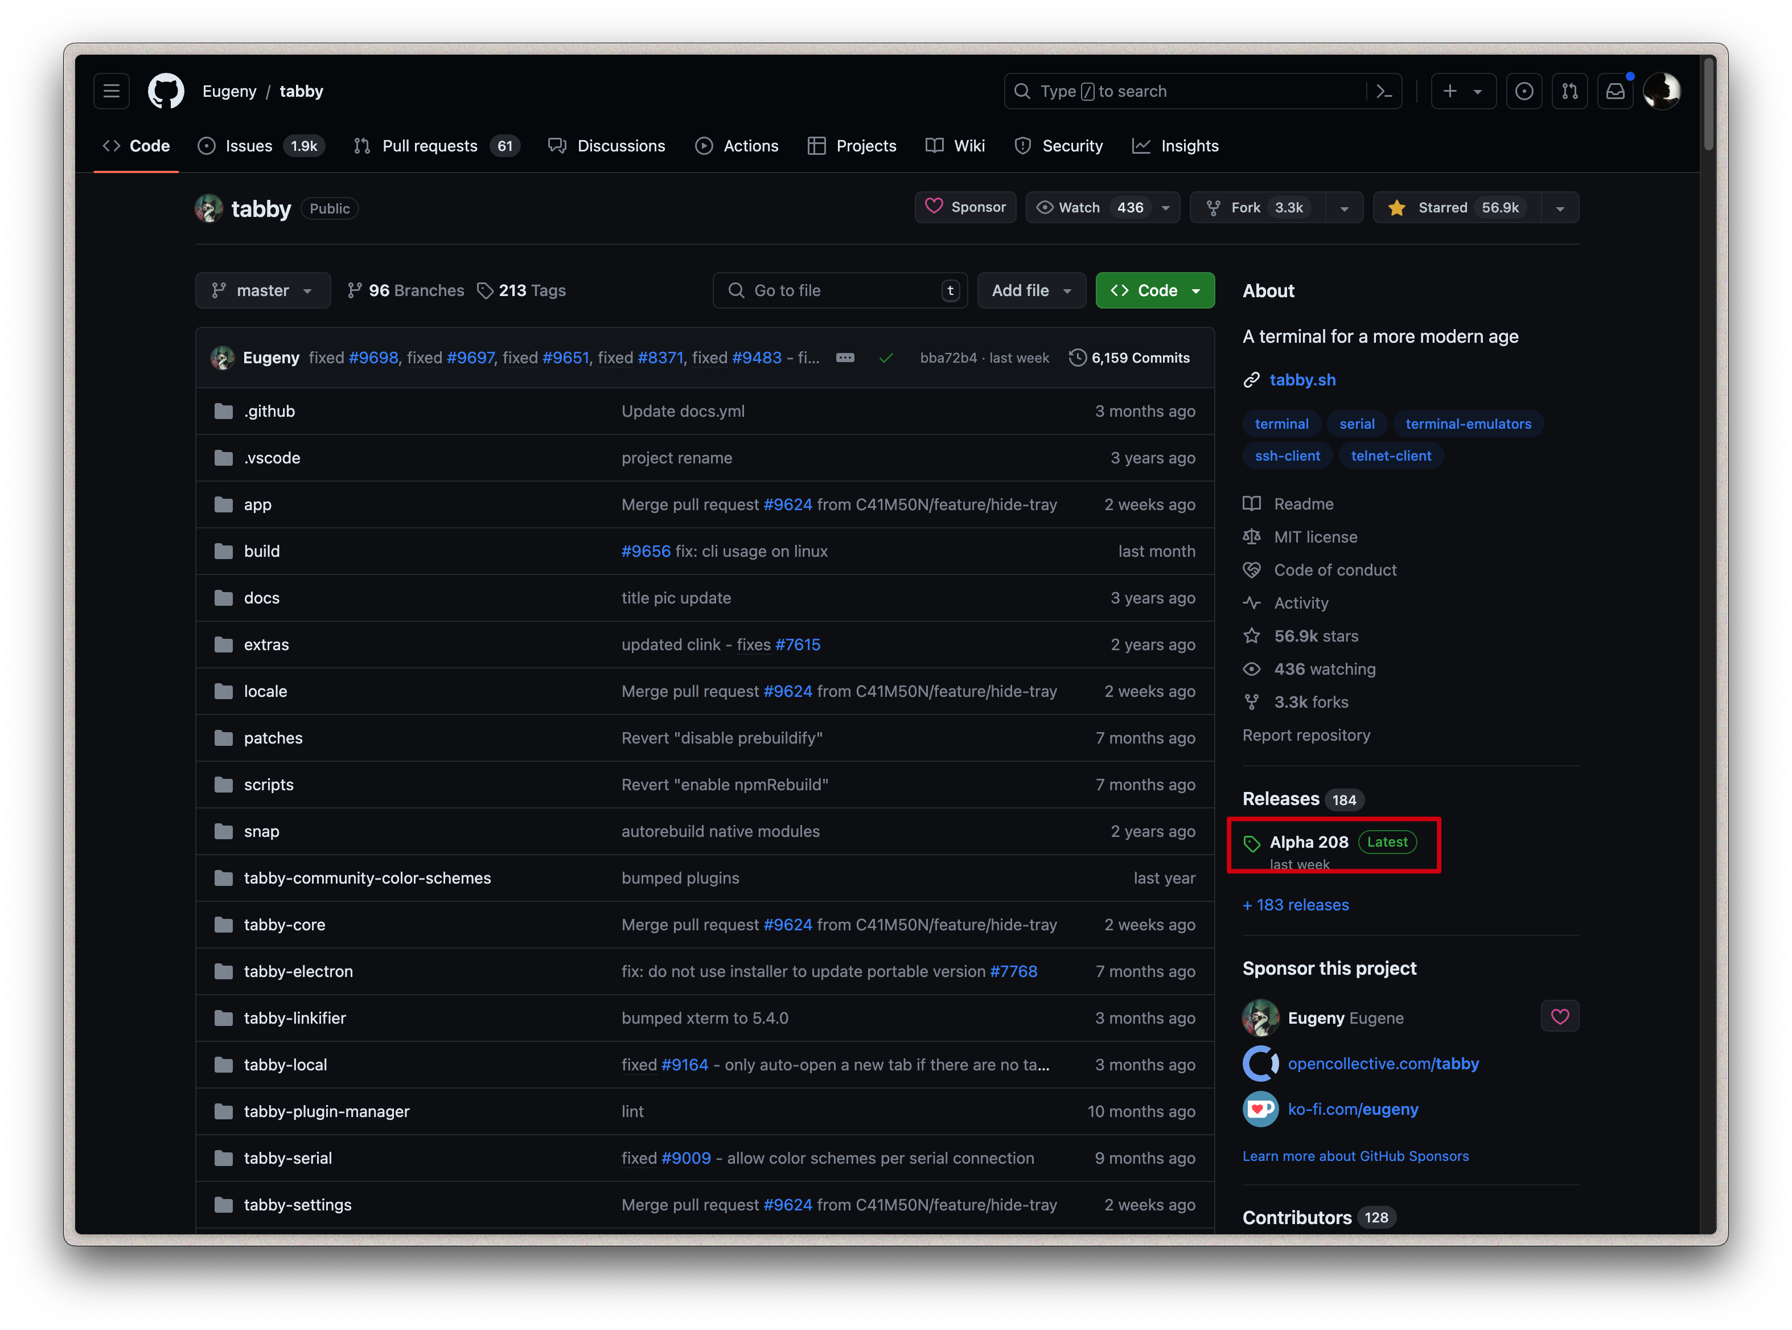Viewport: 1792px width, 1330px height.
Task: Open the global pull requests icon
Action: click(1569, 91)
